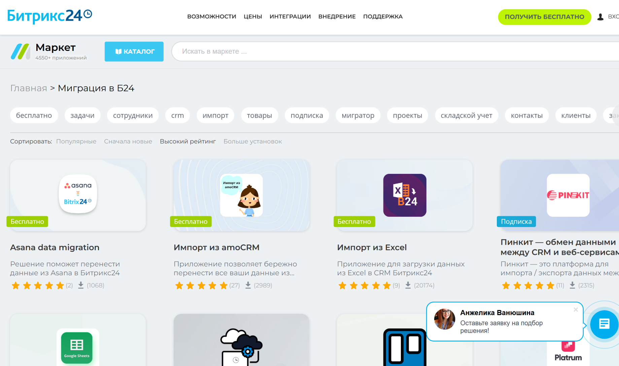This screenshot has height=366, width=619.
Task: Open the Интеграции menu item
Action: coord(290,17)
